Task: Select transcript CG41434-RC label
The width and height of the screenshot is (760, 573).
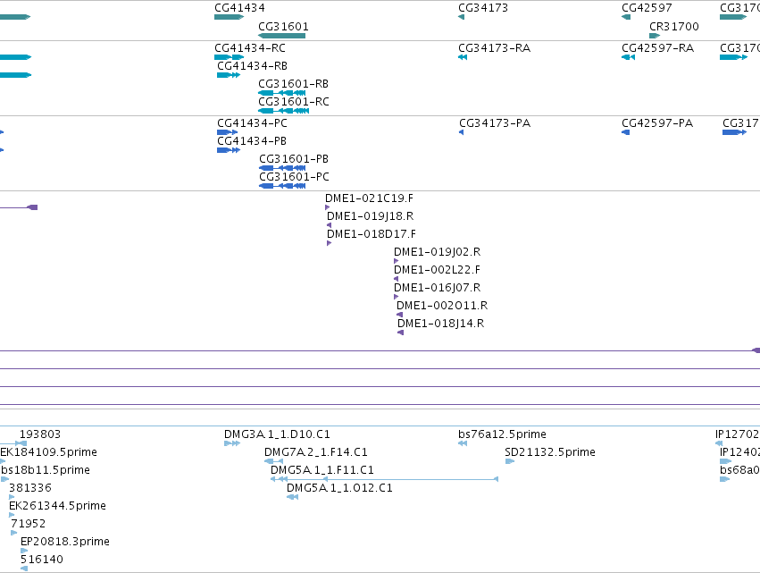Action: 250,48
